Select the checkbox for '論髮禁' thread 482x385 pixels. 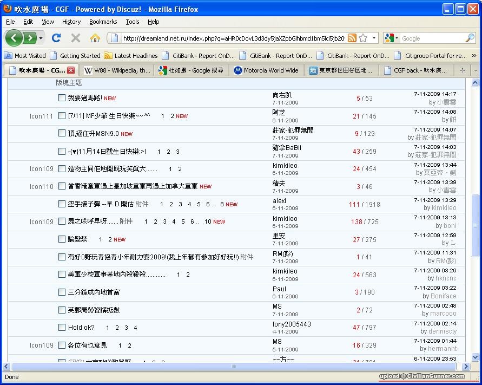pyautogui.click(x=62, y=239)
